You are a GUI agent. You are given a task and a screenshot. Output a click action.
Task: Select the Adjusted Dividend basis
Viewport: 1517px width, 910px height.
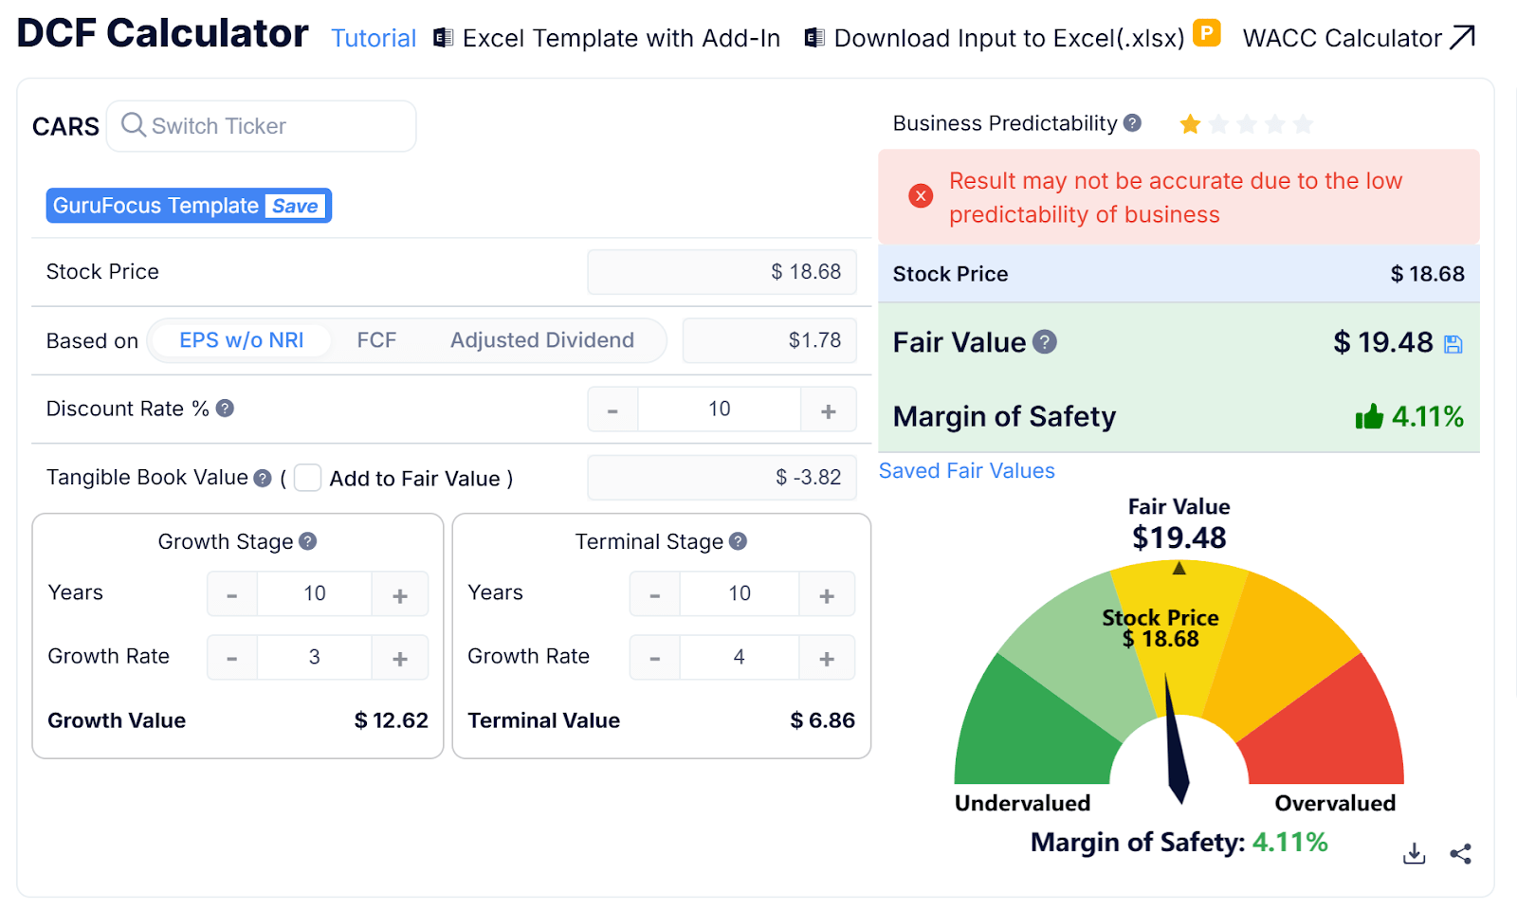point(542,339)
